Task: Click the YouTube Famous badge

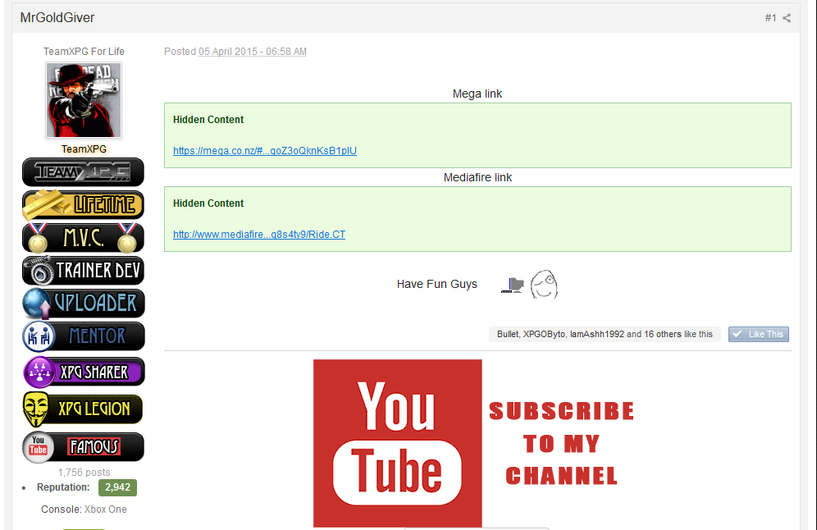Action: click(x=83, y=447)
